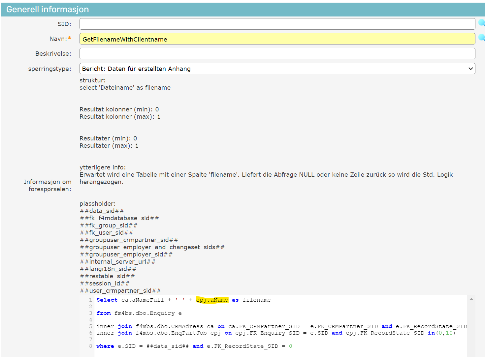Click the ##data_sid## token in the where clause
This screenshot has height=357, width=485.
[167, 346]
